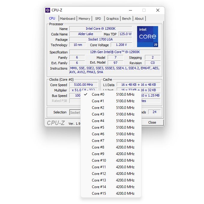204x204 pixels.
Task: Click the Max TDP value 125.0 W
Action: coord(125,34)
